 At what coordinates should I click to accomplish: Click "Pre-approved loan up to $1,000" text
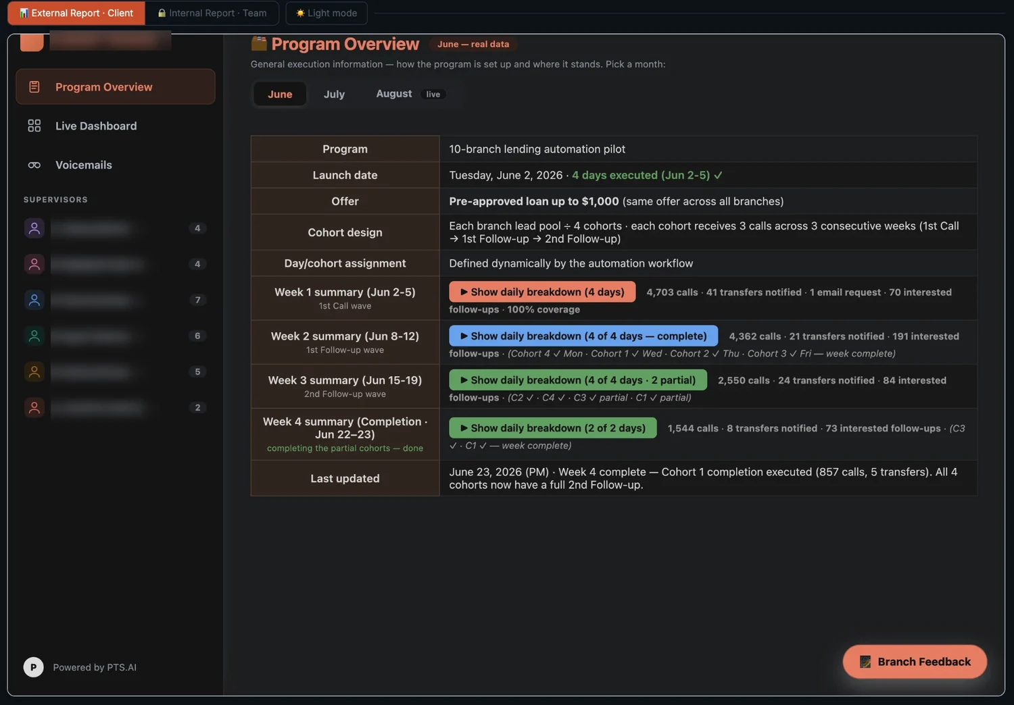534,201
